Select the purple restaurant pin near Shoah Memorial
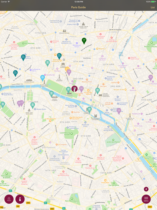The height and width of the screenshot is (210, 157). click(x=119, y=111)
